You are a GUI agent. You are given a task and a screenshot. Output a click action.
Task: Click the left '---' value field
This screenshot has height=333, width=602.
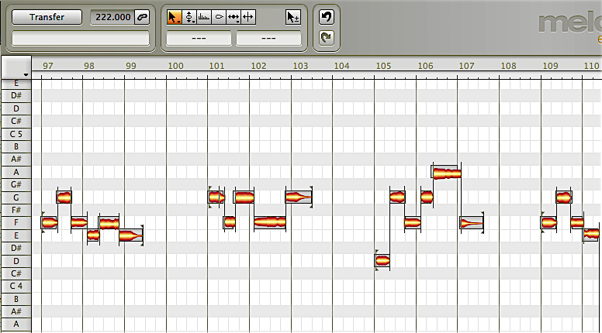coord(199,38)
